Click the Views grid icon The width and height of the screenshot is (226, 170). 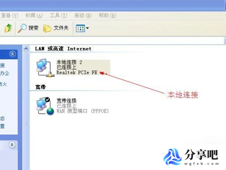80,28
